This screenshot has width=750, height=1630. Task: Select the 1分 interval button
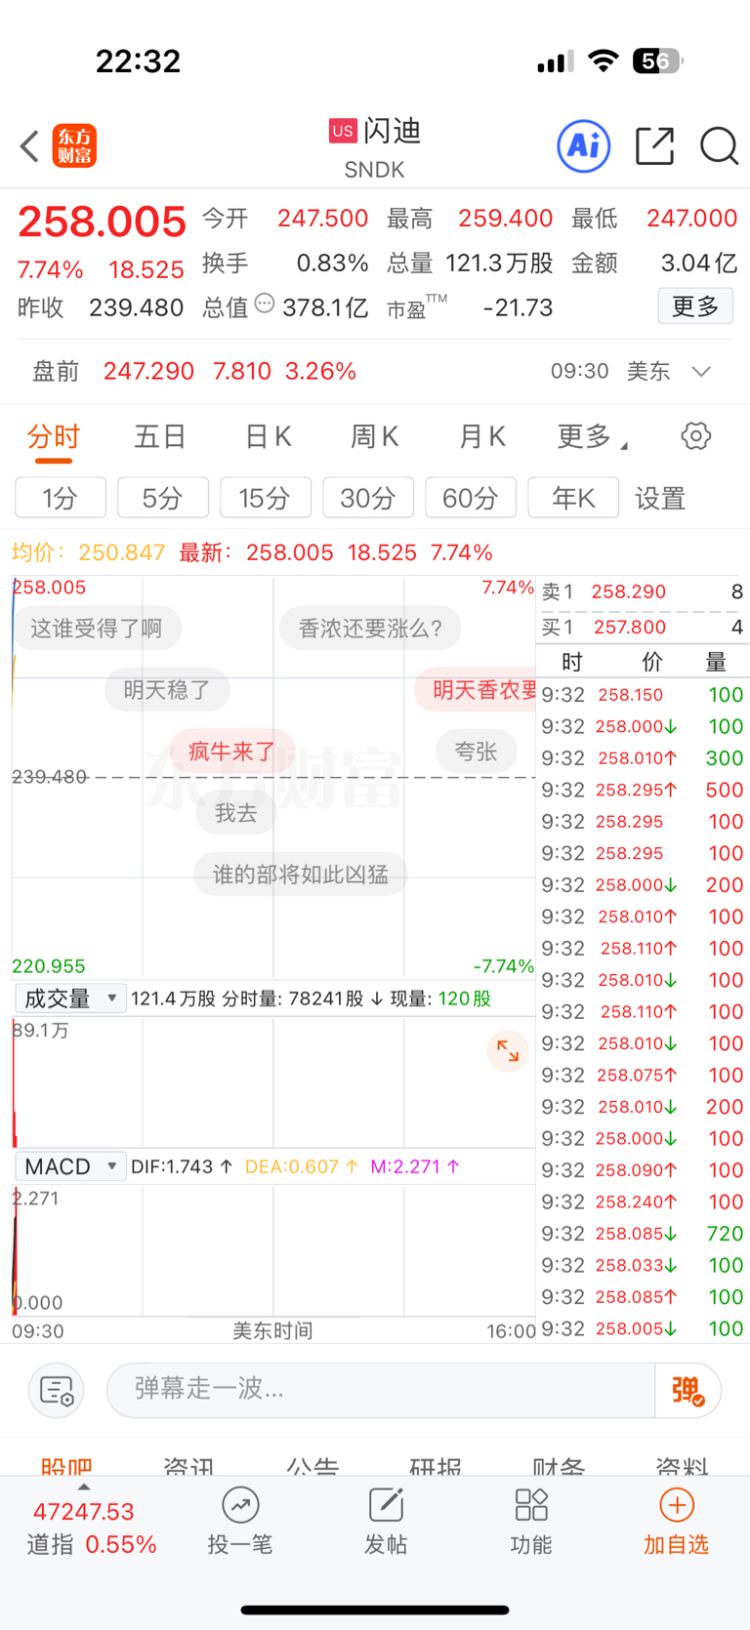click(x=61, y=498)
